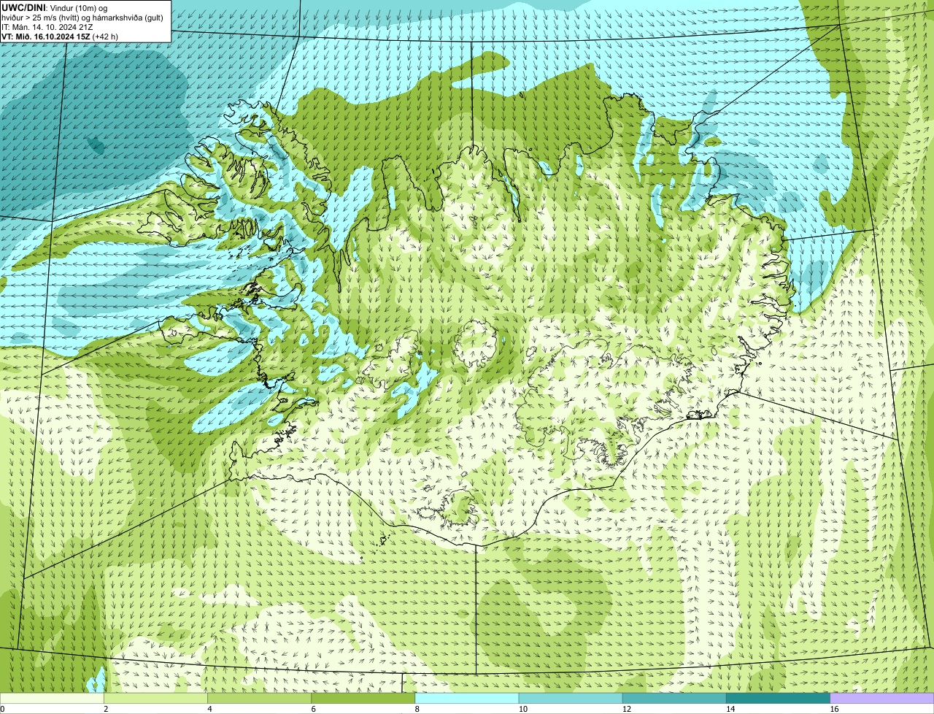This screenshot has width=934, height=714.
Task: Click the 10–12 m/s light teal legend swatch
Action: 571,698
